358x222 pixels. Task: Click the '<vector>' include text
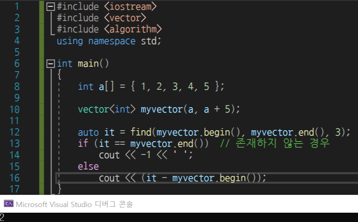point(125,18)
